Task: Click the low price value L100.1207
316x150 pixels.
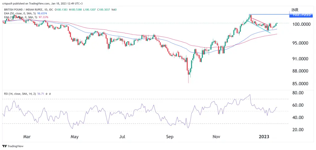Action: tap(90, 10)
